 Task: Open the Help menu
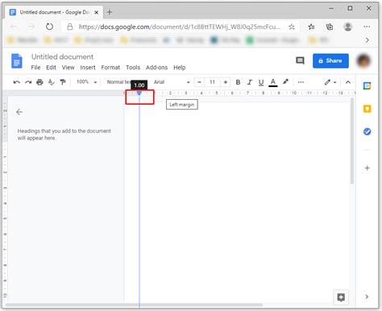pyautogui.click(x=179, y=68)
